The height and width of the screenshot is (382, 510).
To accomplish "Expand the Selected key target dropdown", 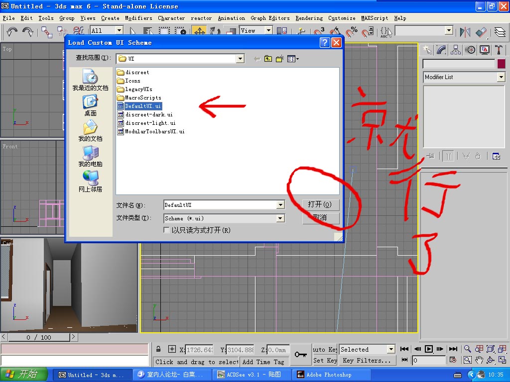I will tap(391, 350).
